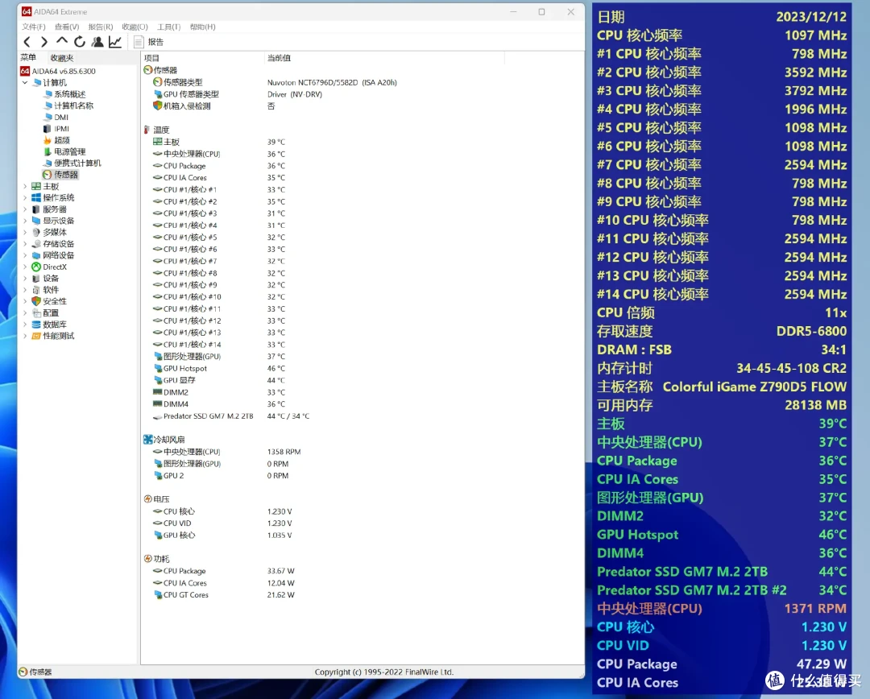
Task: Select the CPU GT Cores power row
Action: (x=224, y=594)
